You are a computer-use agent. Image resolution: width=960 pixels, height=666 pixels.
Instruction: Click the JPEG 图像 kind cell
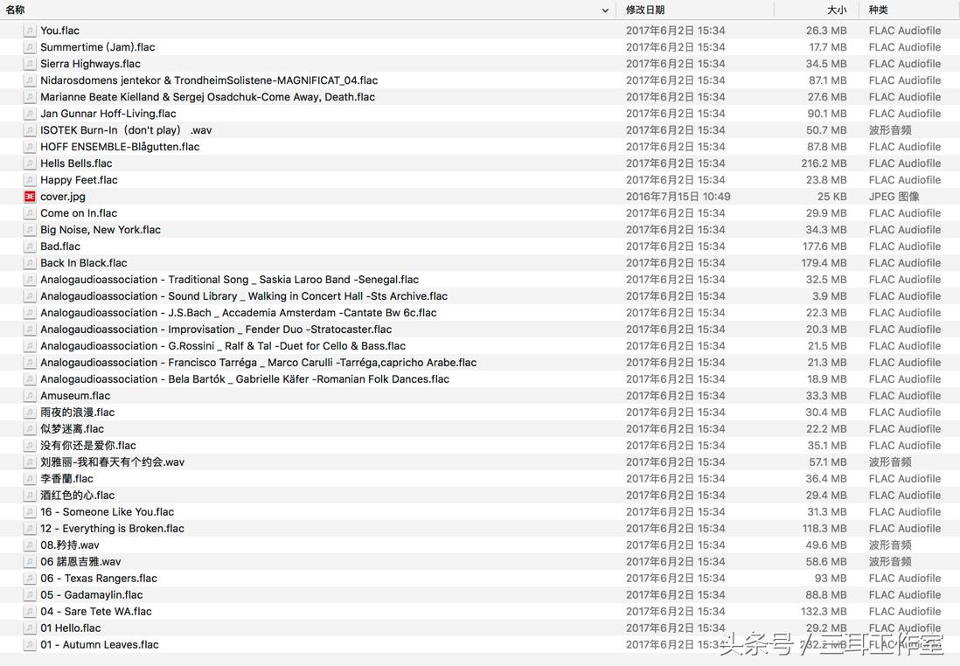pos(894,197)
